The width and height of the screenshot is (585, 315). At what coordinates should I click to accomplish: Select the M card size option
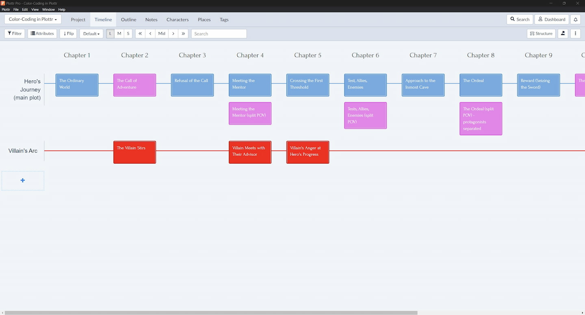click(x=119, y=33)
